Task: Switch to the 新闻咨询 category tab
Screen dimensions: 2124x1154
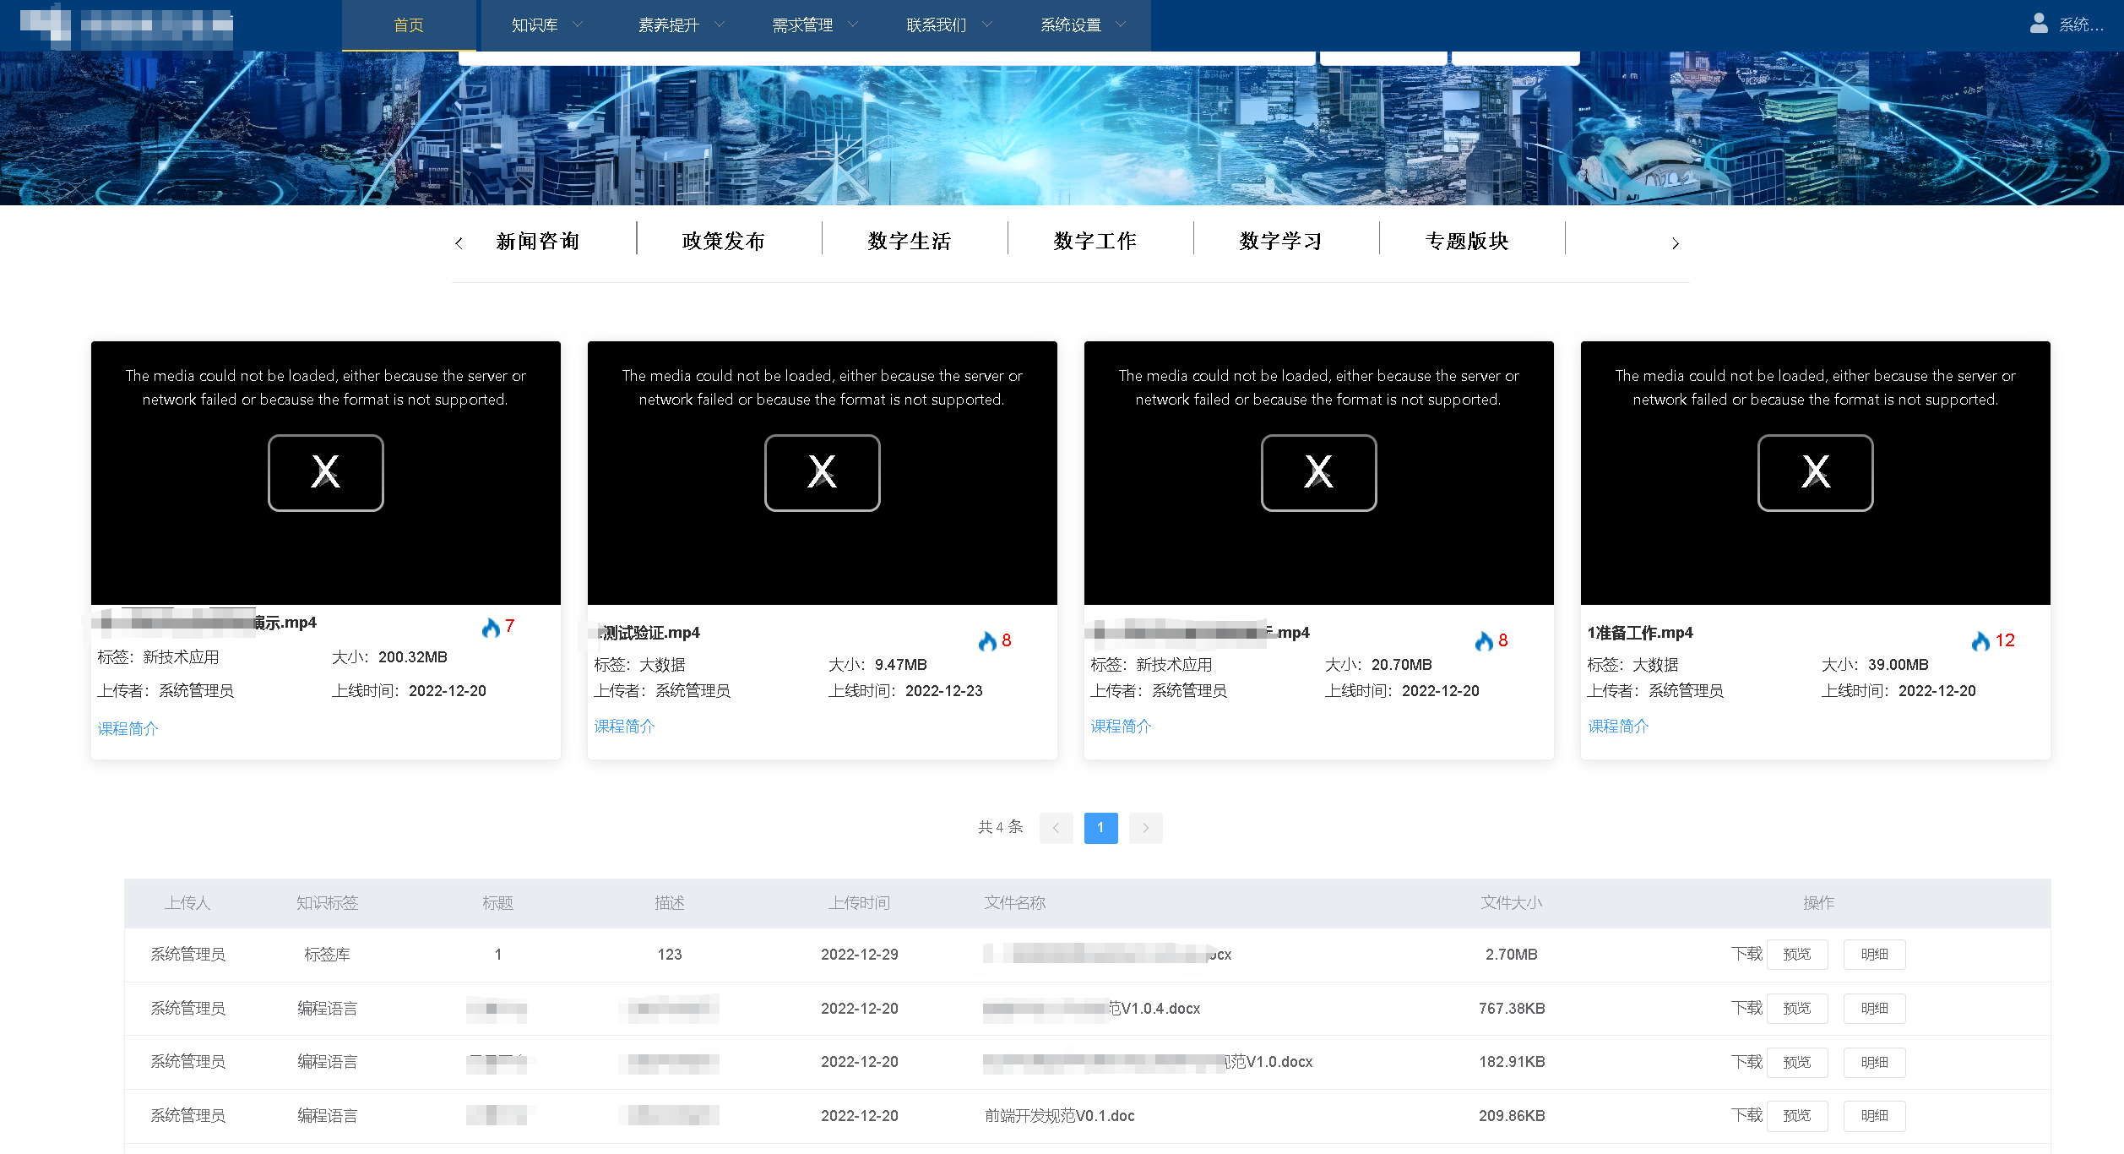Action: pos(538,242)
